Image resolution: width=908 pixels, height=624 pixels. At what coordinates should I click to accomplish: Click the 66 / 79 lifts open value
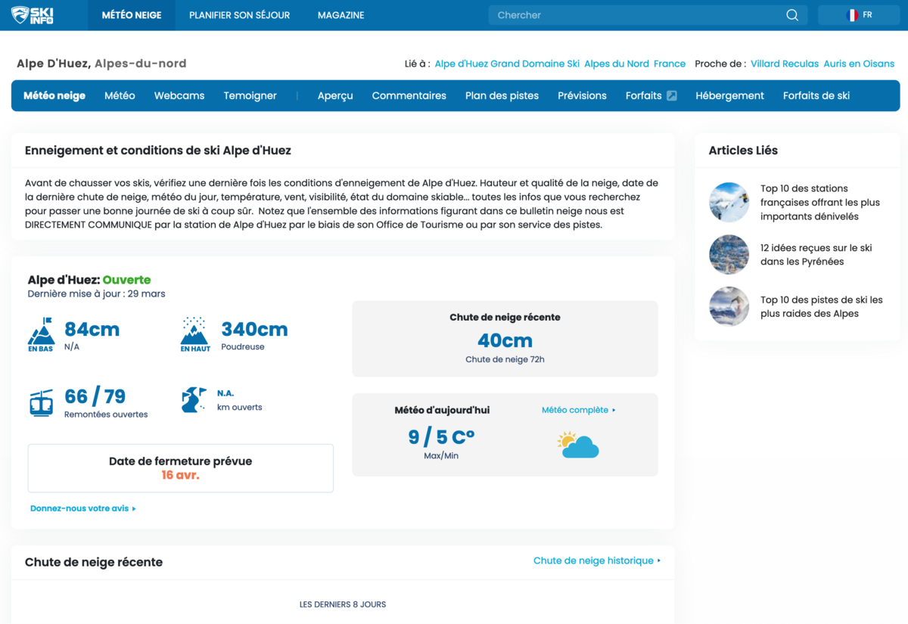coord(95,396)
